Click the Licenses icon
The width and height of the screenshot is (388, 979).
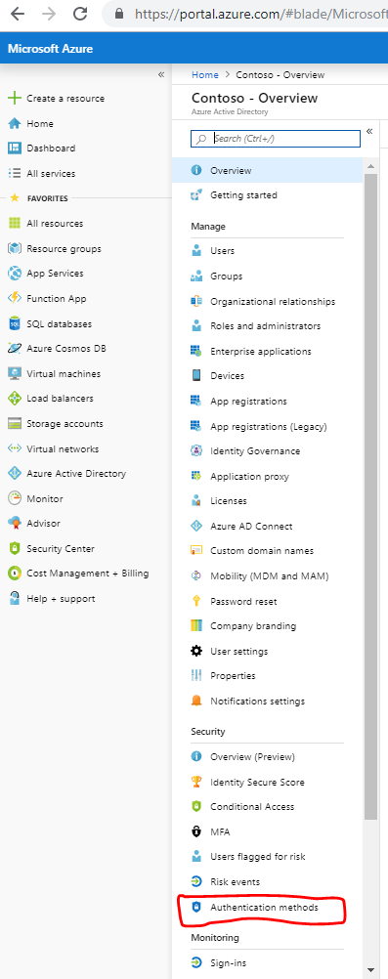point(196,501)
